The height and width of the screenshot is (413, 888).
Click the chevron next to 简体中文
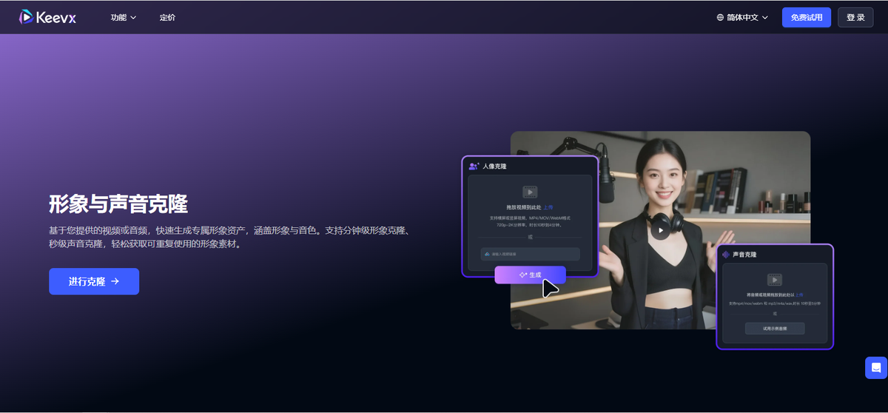tap(765, 18)
